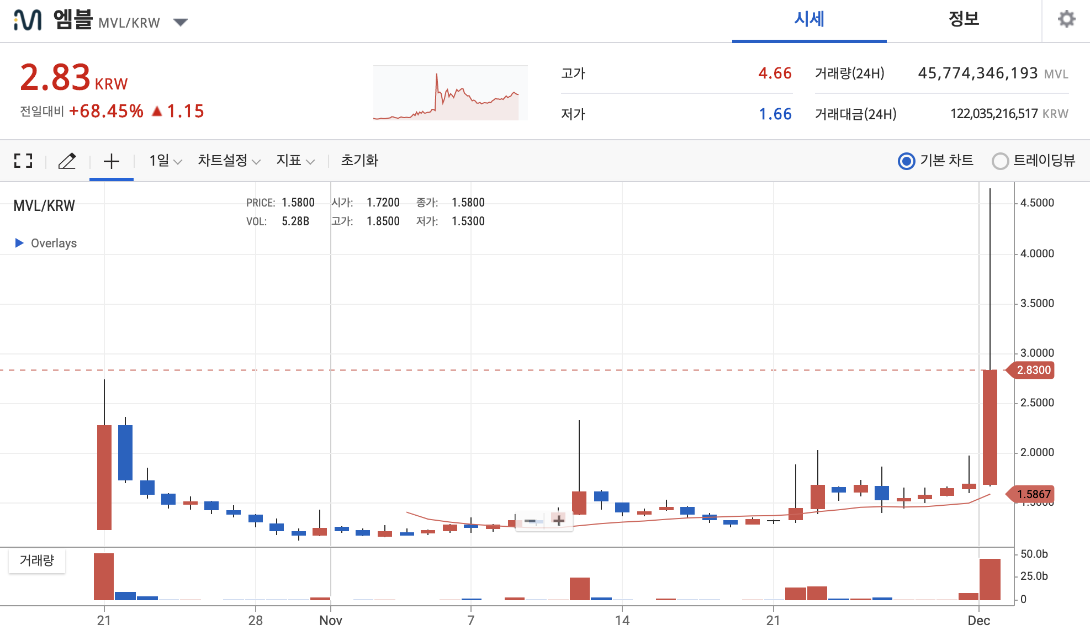Open the 1일 interval dropdown

(165, 161)
